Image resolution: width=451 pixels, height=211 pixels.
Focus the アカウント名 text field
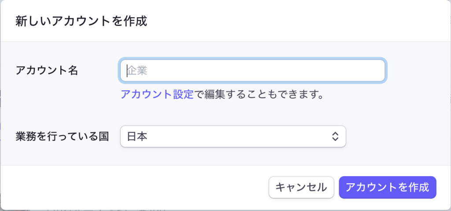click(x=252, y=70)
